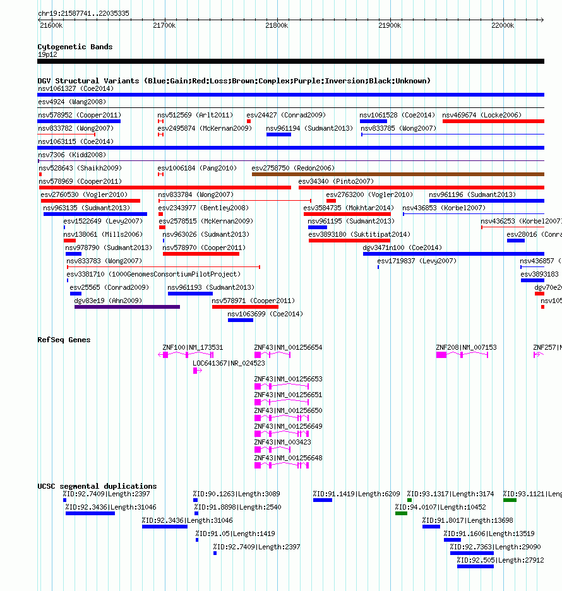The height and width of the screenshot is (591, 562).
Task: Click the nsv1063699 (Coe2014) label
Action: 265,314
